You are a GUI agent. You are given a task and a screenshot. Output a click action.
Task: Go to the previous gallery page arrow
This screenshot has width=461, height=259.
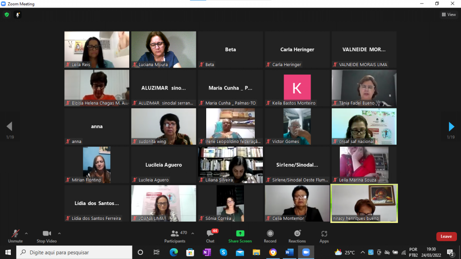9,127
